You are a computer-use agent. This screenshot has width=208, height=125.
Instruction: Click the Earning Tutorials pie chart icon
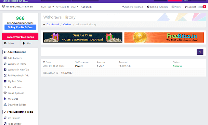pos(148,6)
